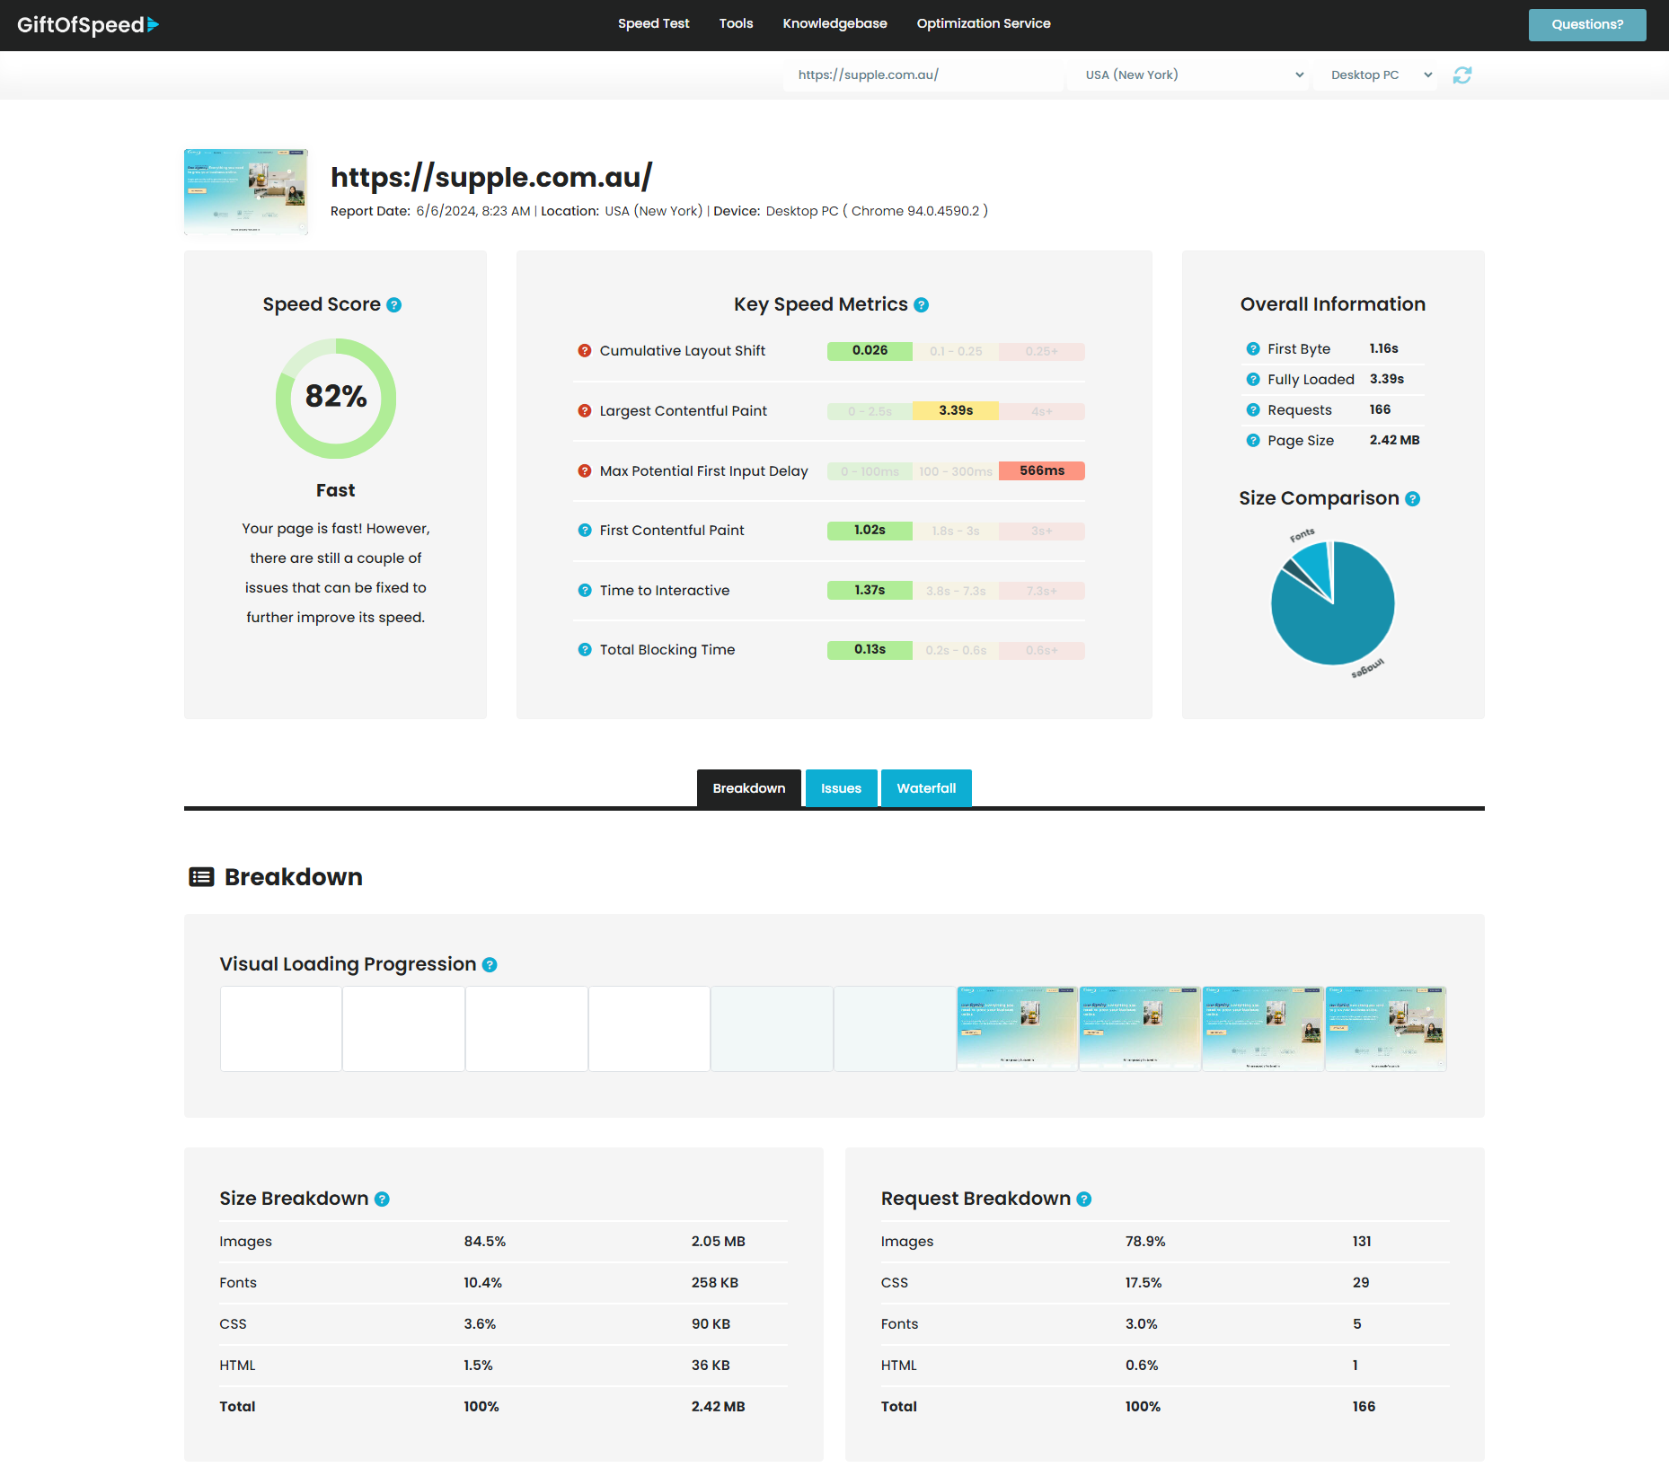Screen dimensions: 1669x1476
Task: Click the Requests 166 value in Overall Information
Action: tap(1380, 410)
